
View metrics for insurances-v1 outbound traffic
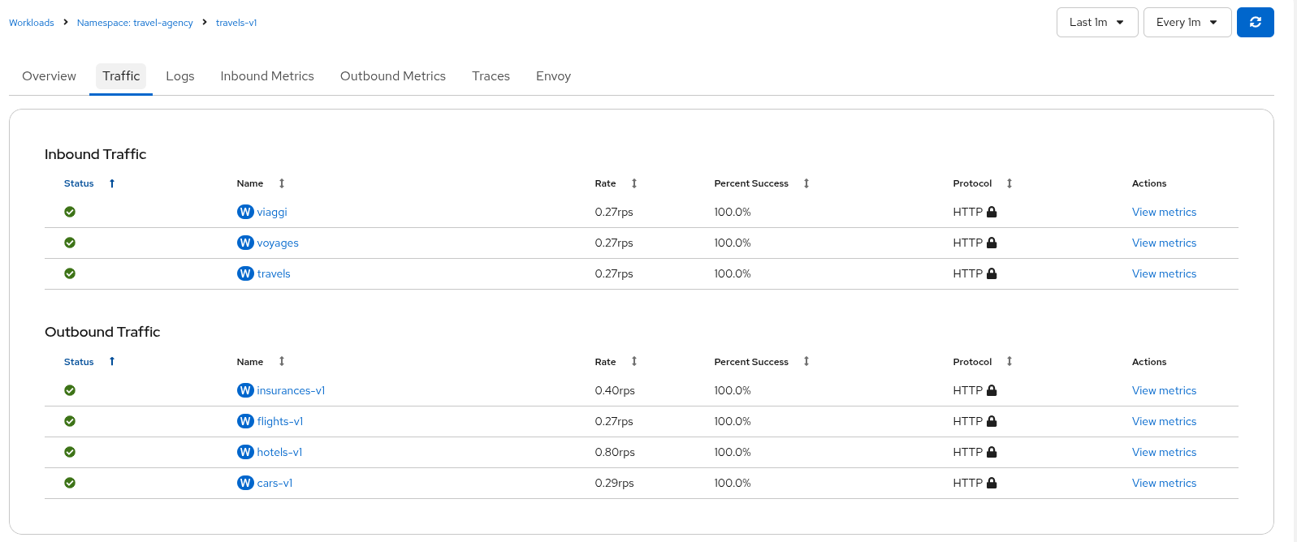pyautogui.click(x=1164, y=390)
